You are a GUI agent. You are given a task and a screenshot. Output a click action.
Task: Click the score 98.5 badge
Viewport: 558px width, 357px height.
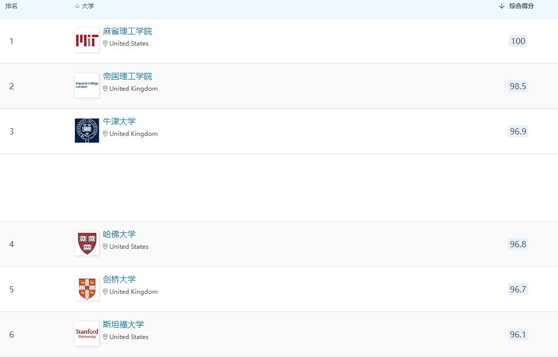pos(518,87)
